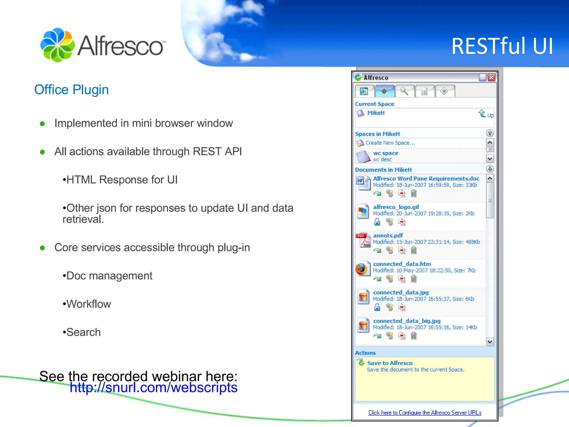Click Save to Alfresco action
This screenshot has height=427, width=569.
(390, 363)
